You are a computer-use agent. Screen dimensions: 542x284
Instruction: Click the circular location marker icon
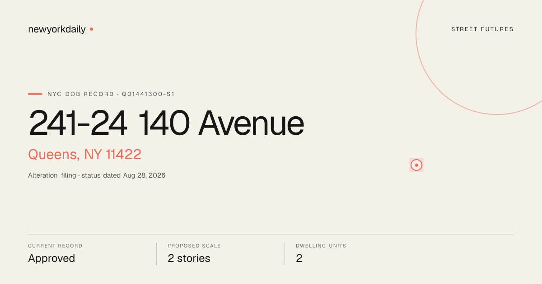(416, 165)
